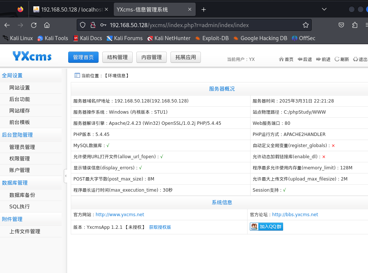Screen dimensions: 368x273
Task: Open Kali Linux bookmark
Action: (x=17, y=38)
